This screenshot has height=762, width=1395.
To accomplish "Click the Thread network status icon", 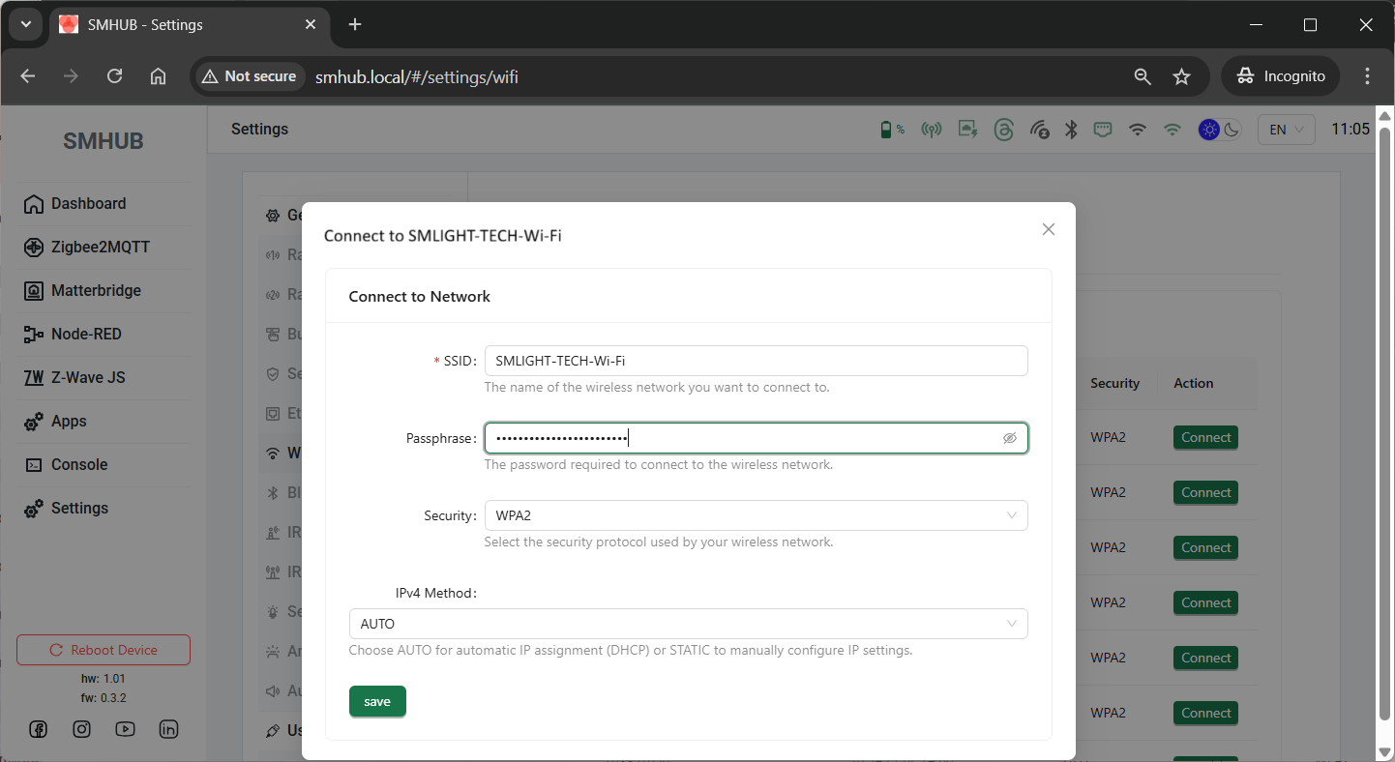I will click(1003, 130).
